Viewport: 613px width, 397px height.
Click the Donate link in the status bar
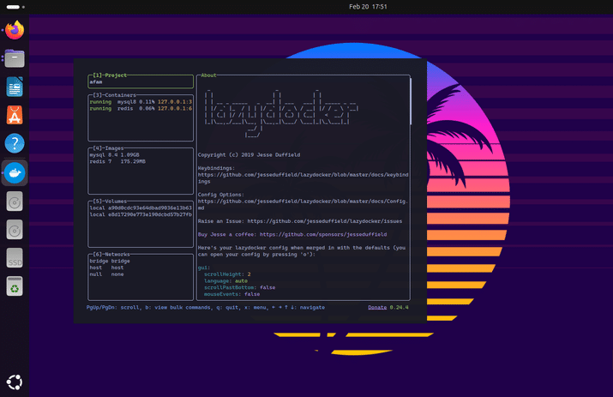(377, 308)
